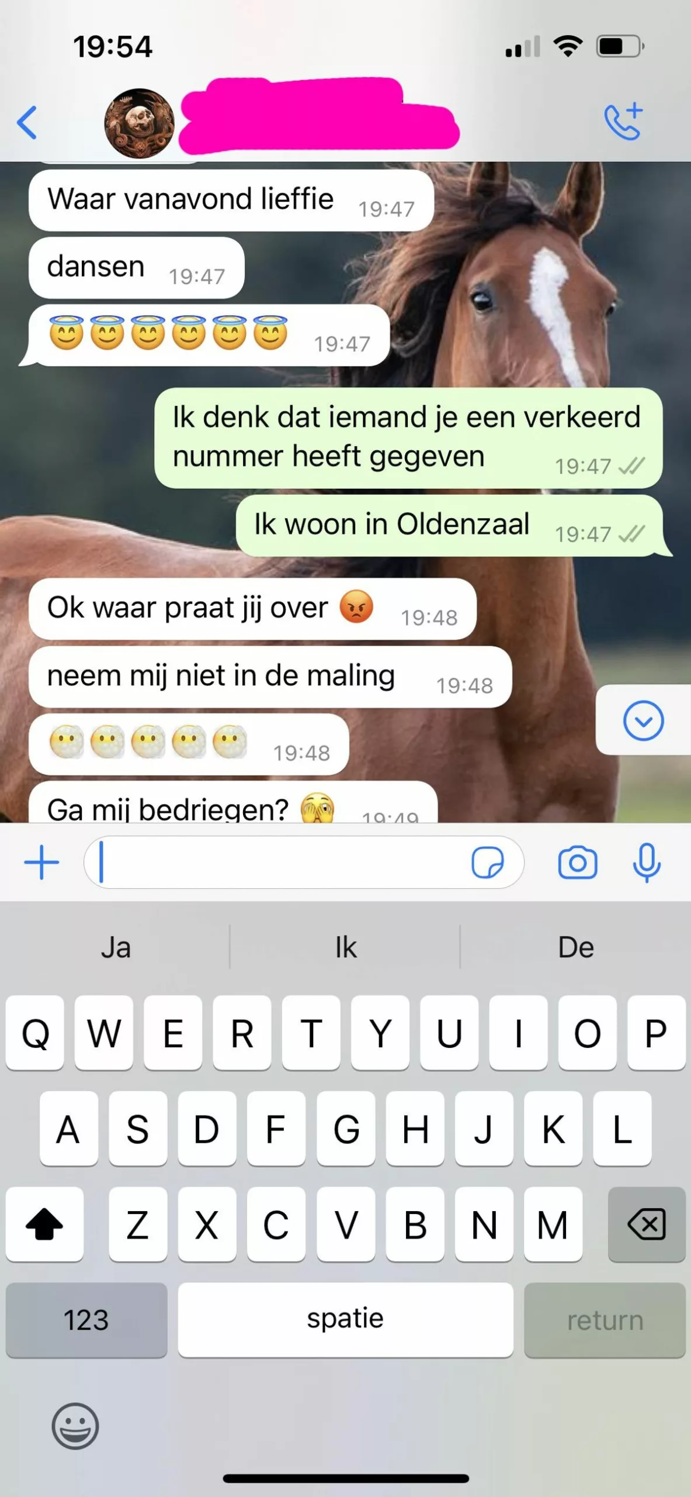Tap the spatie space bar

tap(346, 1320)
